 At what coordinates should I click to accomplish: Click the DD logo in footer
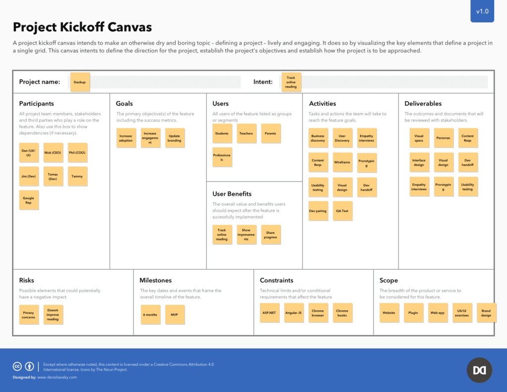(x=479, y=370)
